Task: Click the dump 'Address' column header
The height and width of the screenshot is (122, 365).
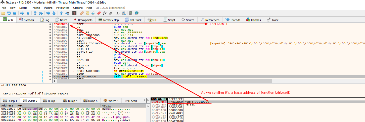Action: [x=8, y=105]
